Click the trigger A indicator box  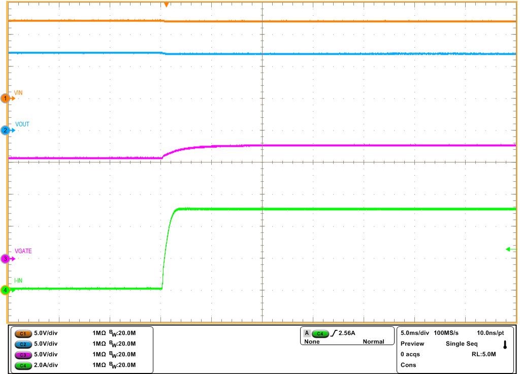(307, 333)
